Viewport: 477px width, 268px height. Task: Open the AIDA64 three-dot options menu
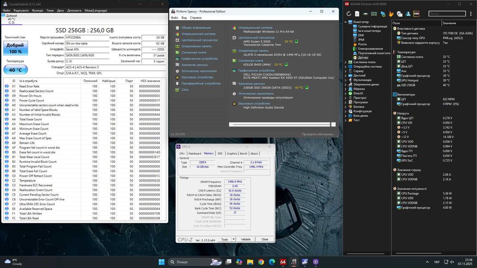point(471,14)
